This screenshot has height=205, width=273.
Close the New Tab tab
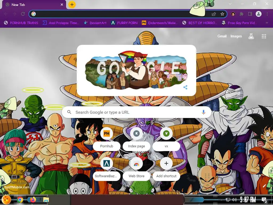coord(62,5)
